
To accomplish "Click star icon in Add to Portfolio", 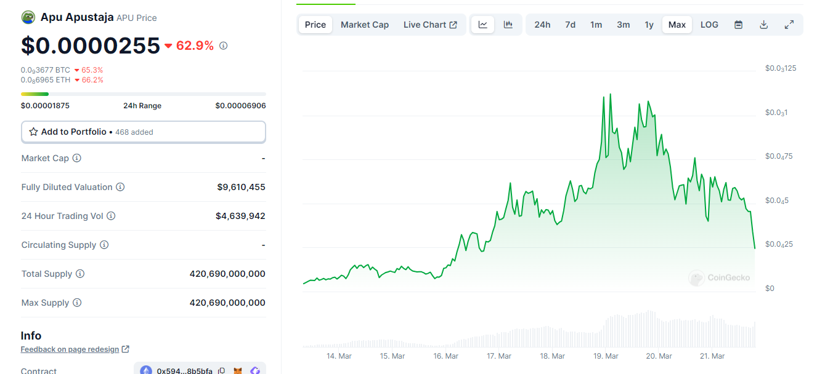I will (x=34, y=132).
